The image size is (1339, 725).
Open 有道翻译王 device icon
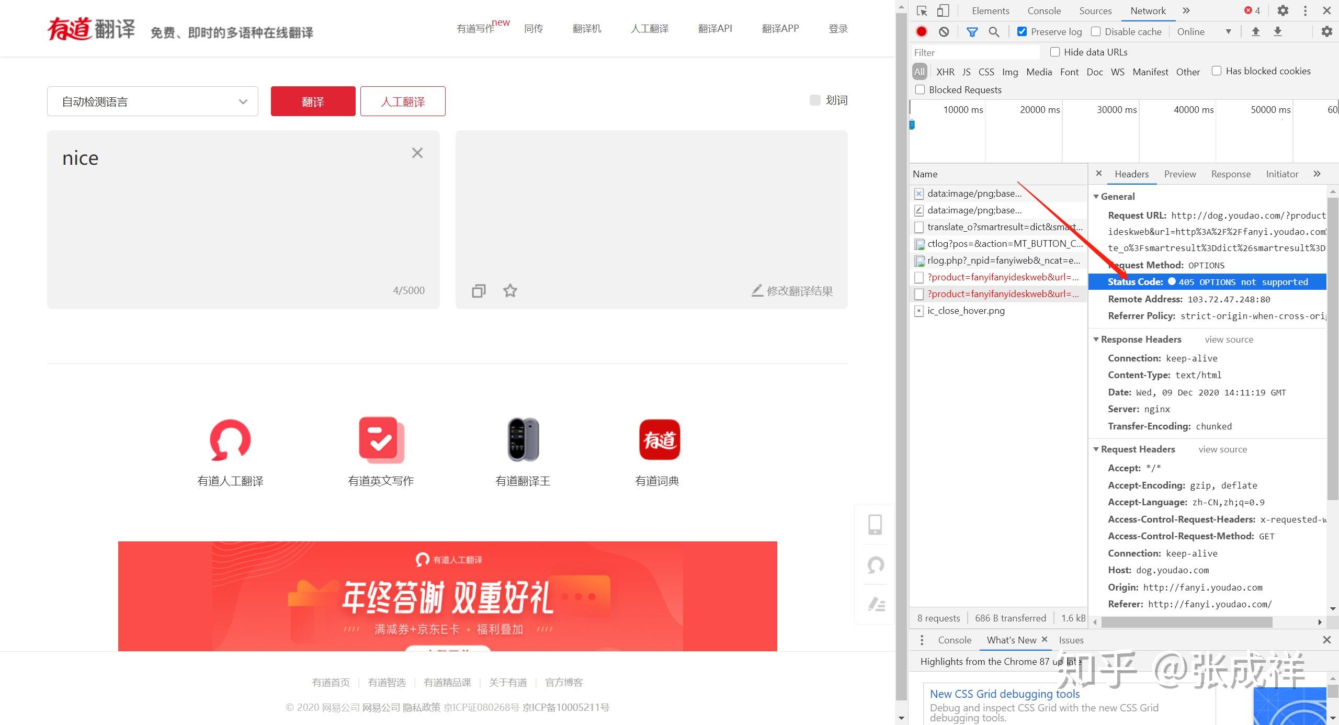point(523,439)
